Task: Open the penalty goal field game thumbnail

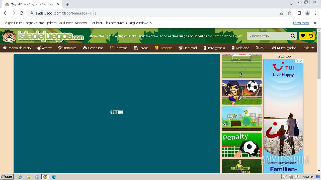Action: (242, 66)
